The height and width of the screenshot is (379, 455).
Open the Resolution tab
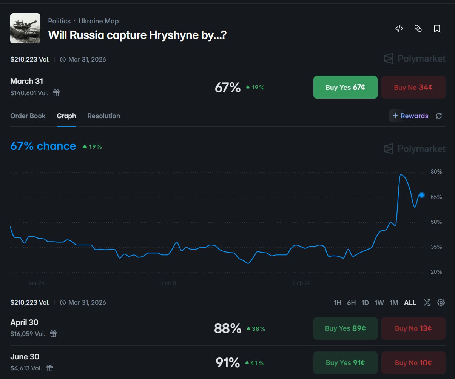(x=103, y=116)
